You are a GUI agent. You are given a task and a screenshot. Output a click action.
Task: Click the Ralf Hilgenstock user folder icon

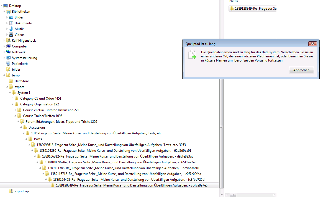click(x=8, y=41)
